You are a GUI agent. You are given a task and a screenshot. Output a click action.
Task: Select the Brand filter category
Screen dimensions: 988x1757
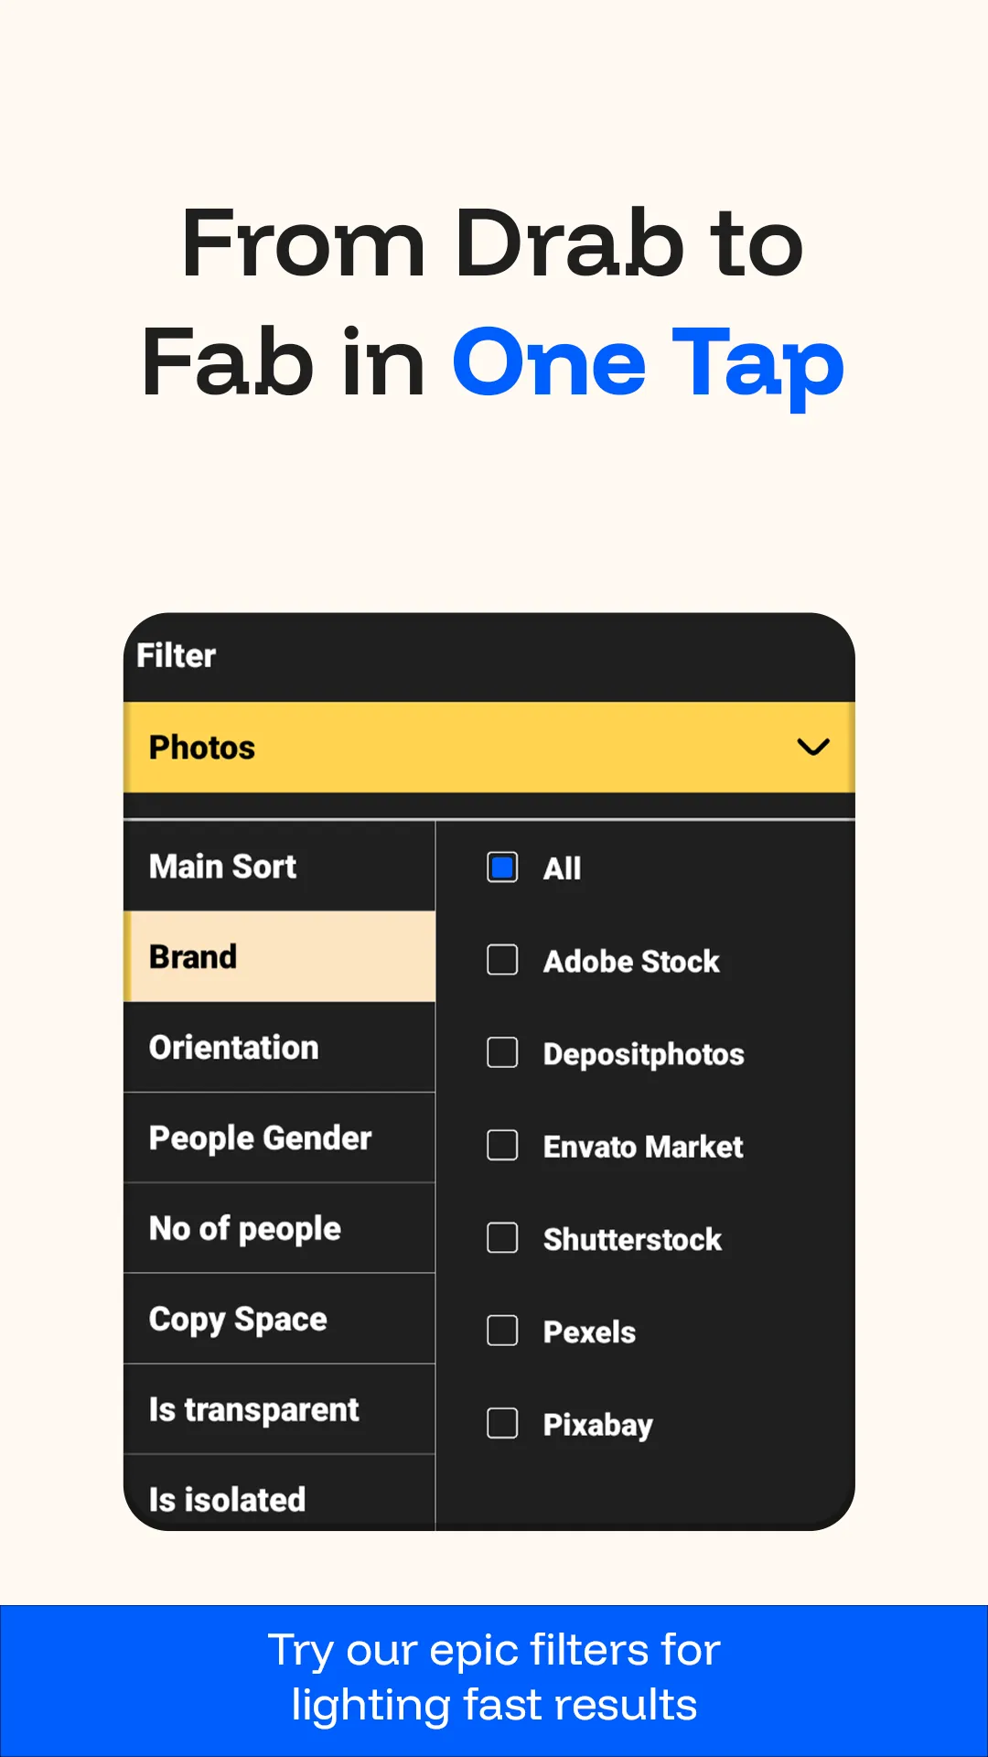coord(279,956)
